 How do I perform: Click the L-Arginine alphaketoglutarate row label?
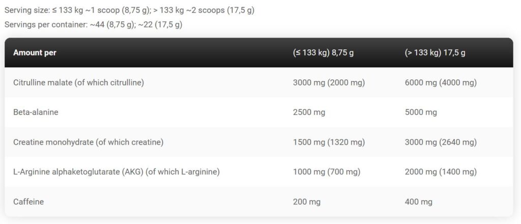pos(116,172)
